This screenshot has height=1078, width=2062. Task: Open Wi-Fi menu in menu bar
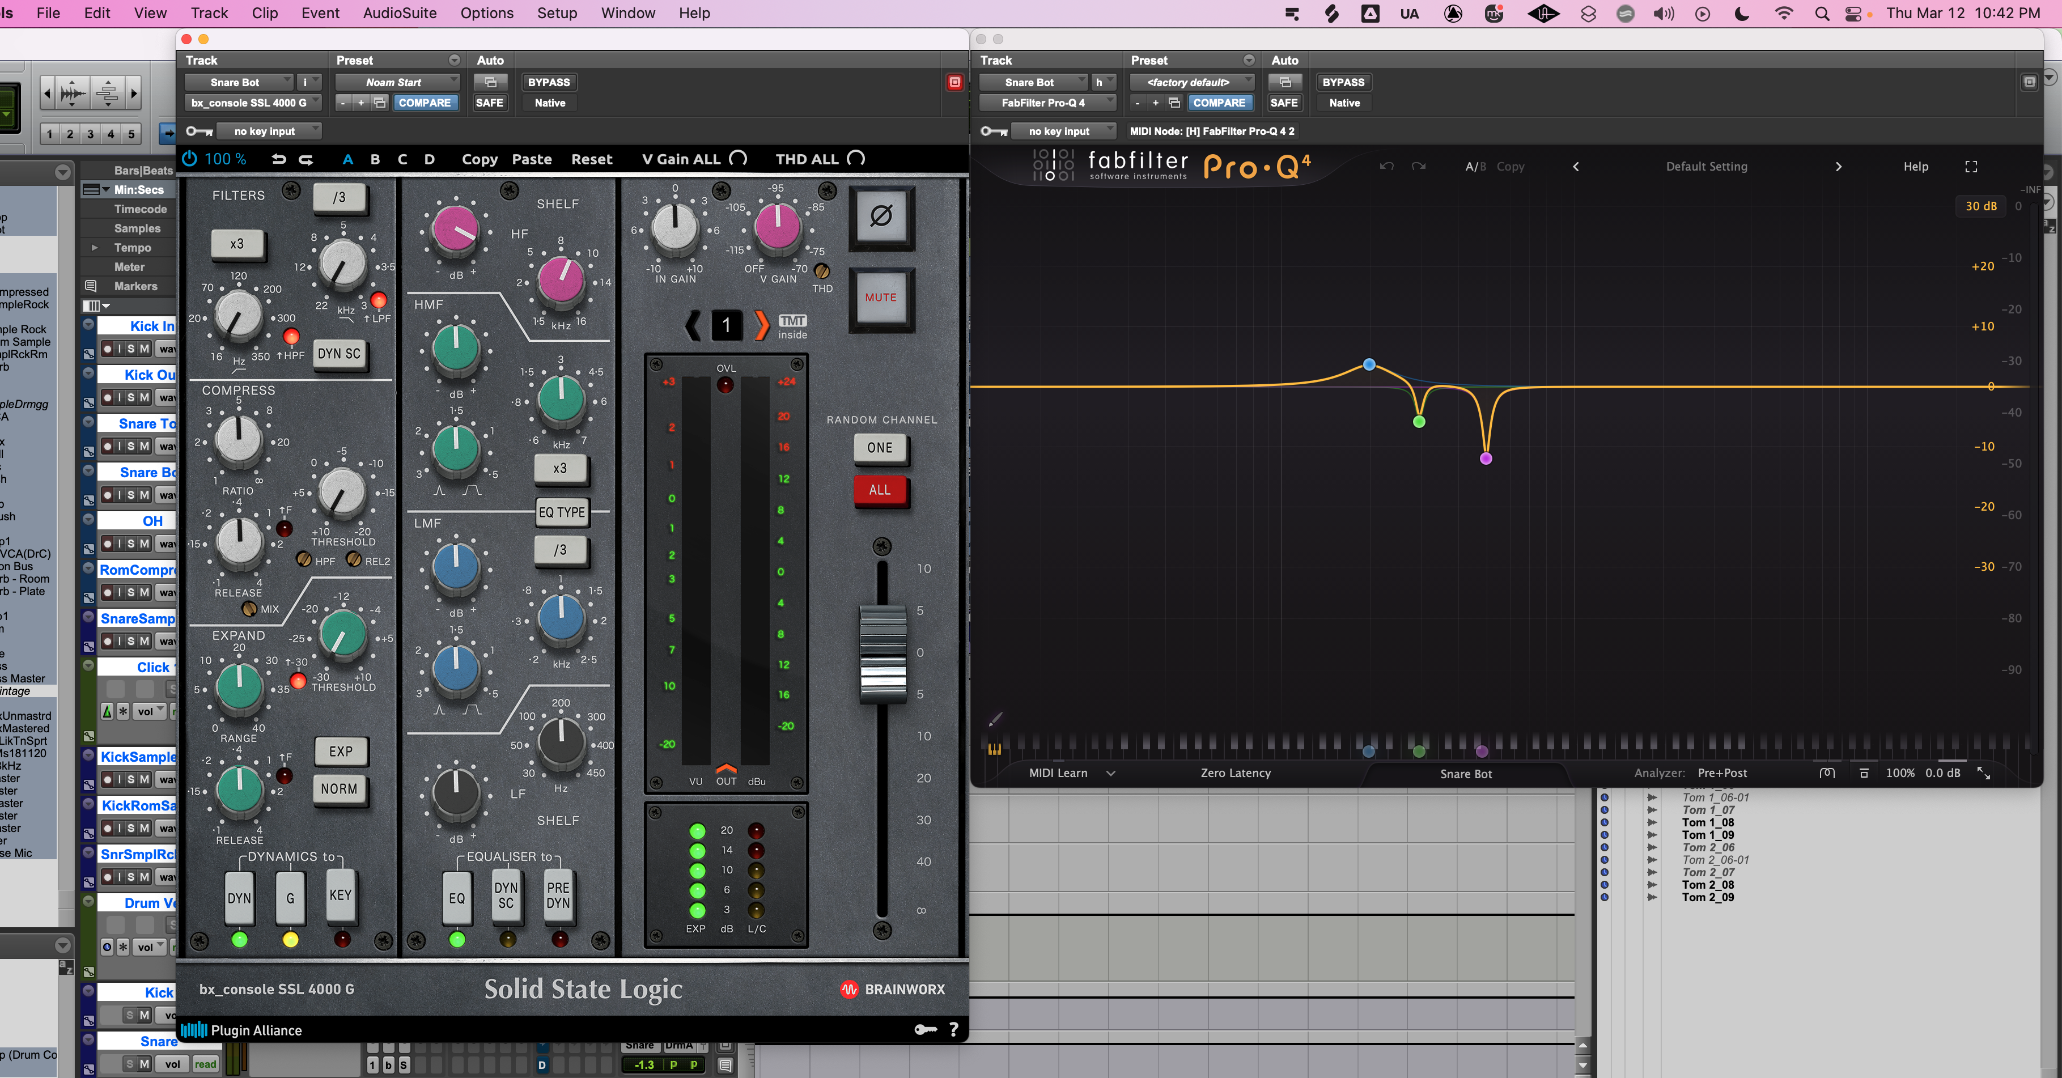[1784, 14]
